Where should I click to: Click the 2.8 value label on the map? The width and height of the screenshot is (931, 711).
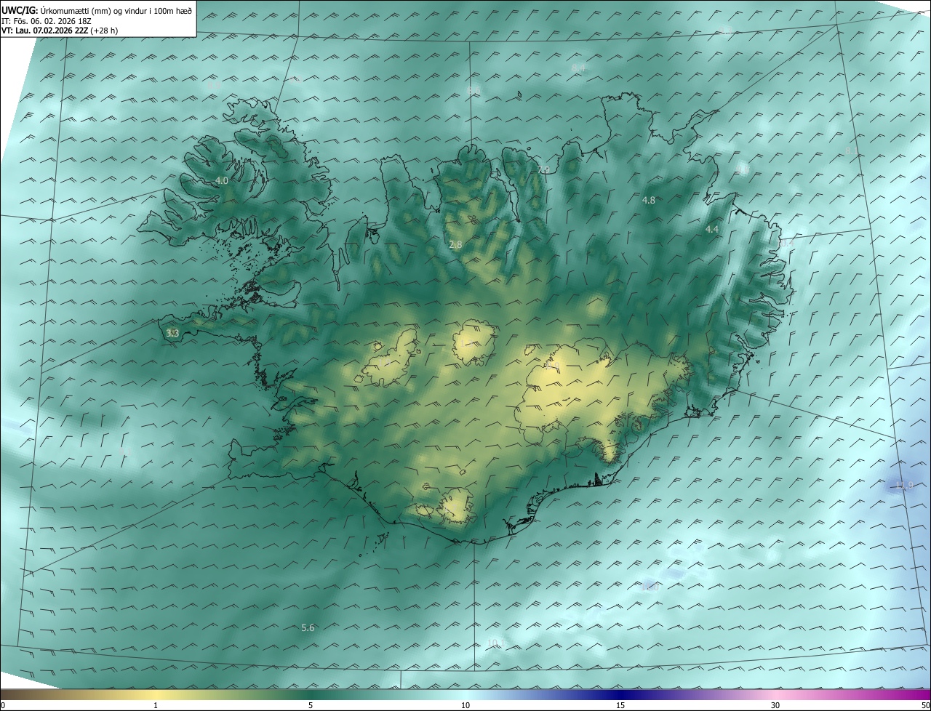[455, 245]
